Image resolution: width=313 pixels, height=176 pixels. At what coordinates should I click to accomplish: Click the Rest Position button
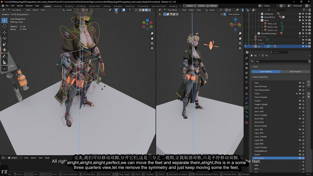tap(295, 72)
